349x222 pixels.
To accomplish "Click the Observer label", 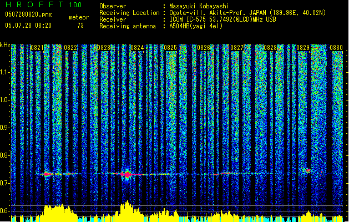I will pos(113,6).
